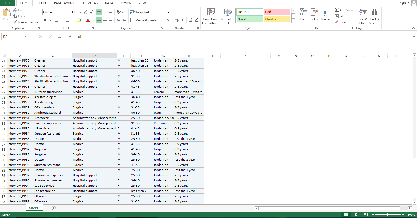
Task: Apply the Neutral cell style
Action: pyautogui.click(x=277, y=19)
